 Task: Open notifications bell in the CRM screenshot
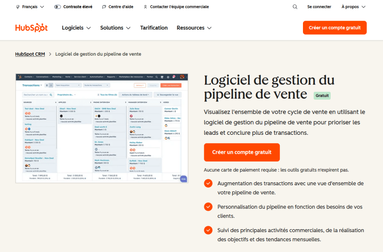click(174, 77)
